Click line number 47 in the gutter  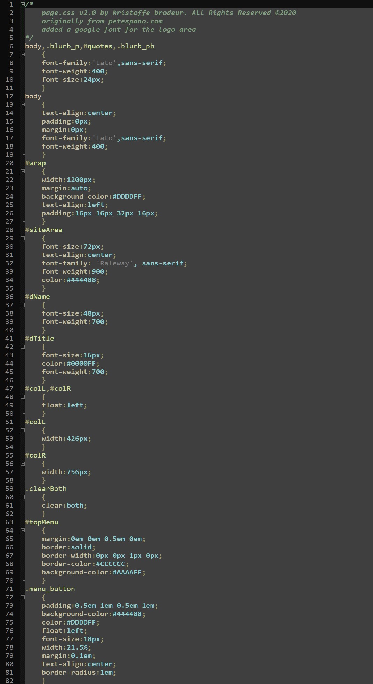[x=9, y=389]
